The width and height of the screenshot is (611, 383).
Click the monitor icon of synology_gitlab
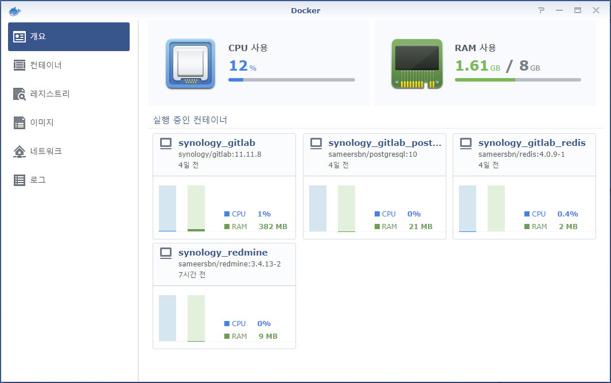click(x=166, y=144)
